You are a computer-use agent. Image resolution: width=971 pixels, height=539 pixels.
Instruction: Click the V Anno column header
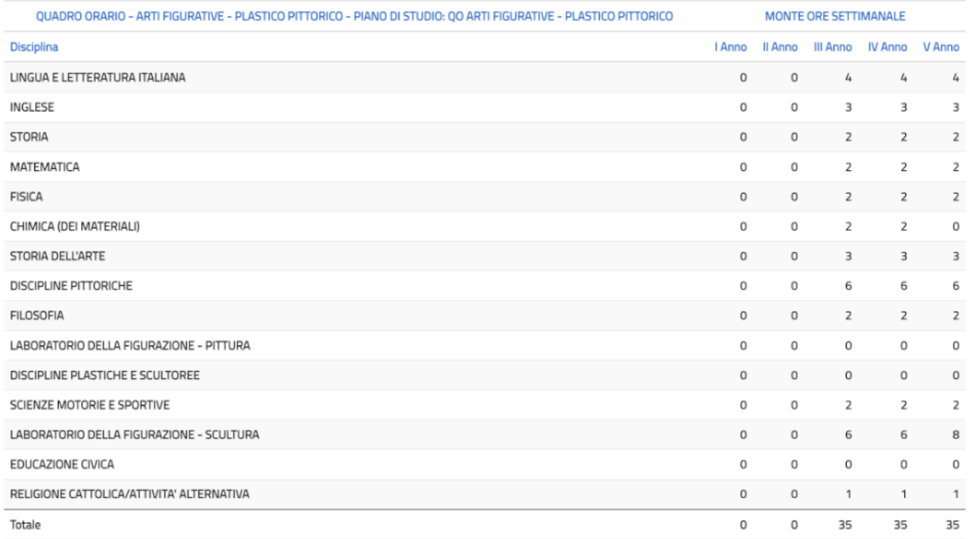tap(941, 47)
